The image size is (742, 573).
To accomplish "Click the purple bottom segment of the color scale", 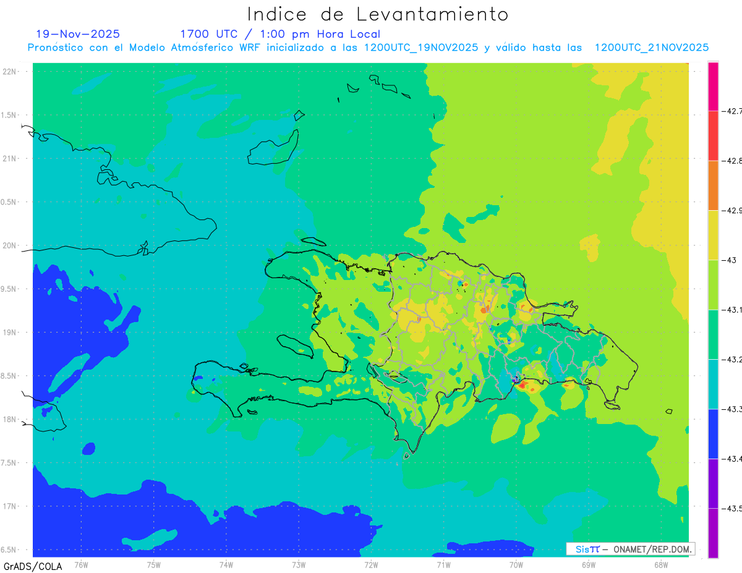I will point(713,533).
